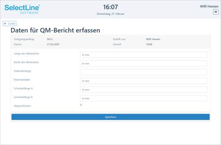Click the Uhrzeit value 16:06

pyautogui.click(x=149, y=44)
